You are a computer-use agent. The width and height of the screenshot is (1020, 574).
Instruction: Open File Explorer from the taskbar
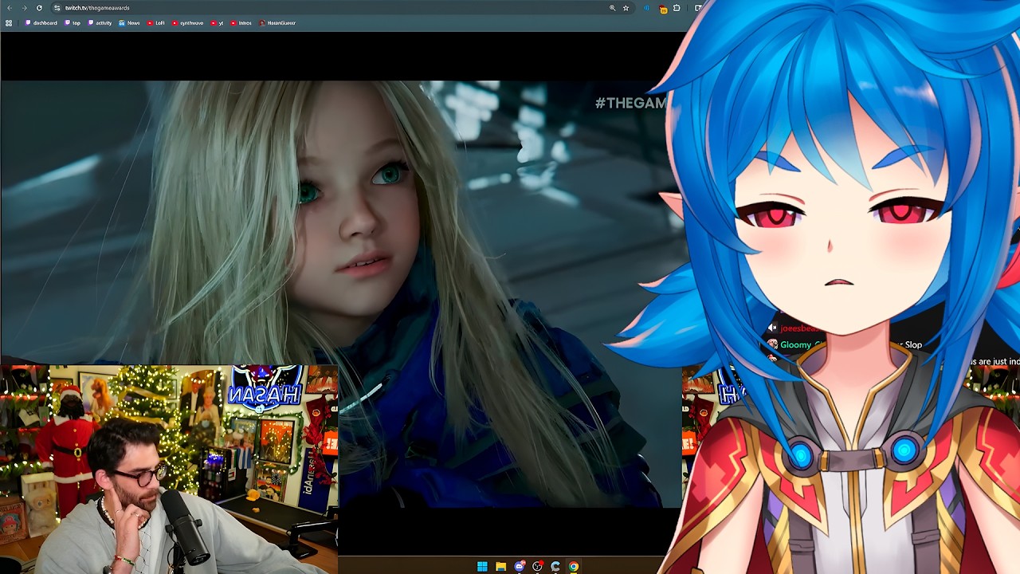point(500,567)
